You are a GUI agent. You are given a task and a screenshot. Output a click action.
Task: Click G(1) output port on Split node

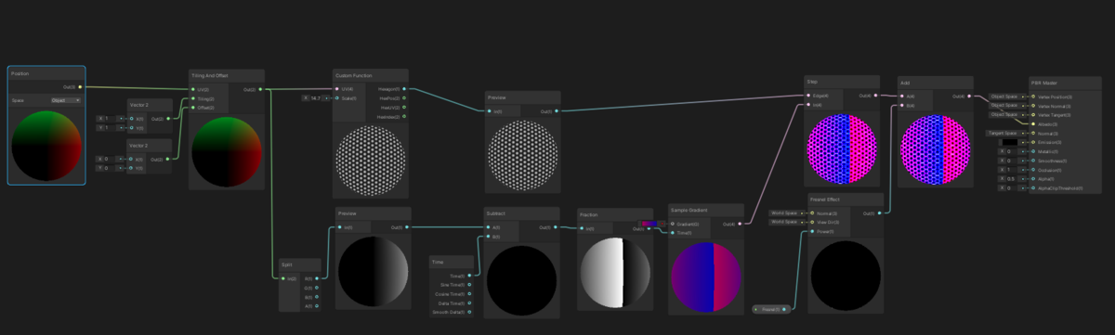click(x=317, y=288)
